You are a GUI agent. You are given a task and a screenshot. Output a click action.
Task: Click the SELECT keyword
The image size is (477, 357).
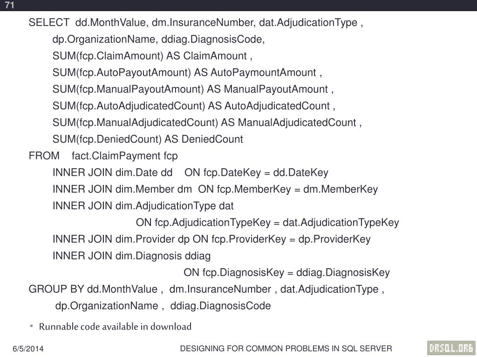point(49,22)
